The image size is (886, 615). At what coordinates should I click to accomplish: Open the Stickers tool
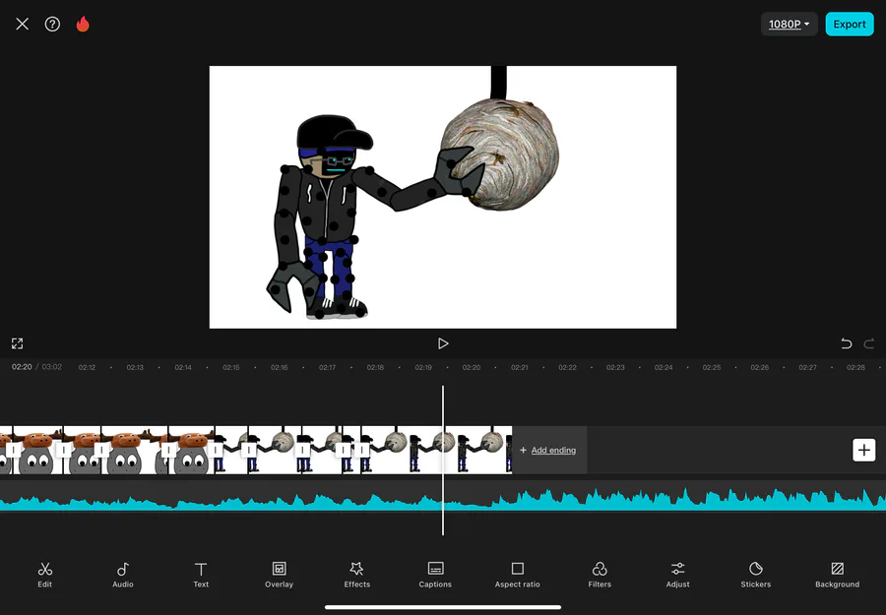[x=755, y=575]
